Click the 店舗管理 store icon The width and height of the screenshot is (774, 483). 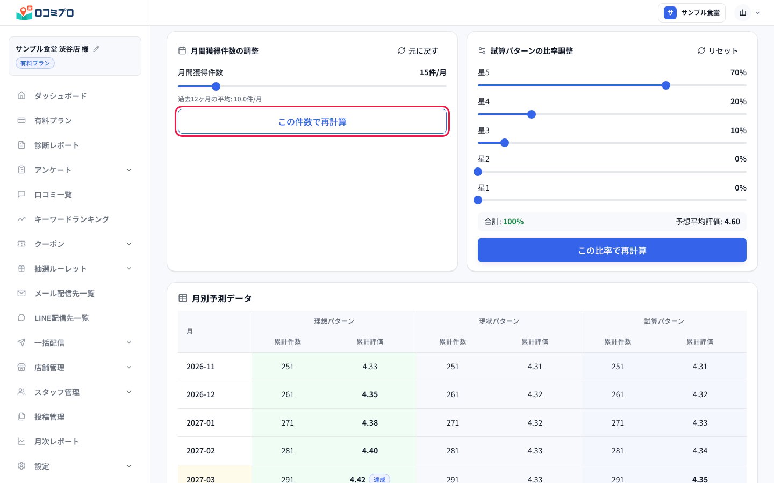pos(21,367)
